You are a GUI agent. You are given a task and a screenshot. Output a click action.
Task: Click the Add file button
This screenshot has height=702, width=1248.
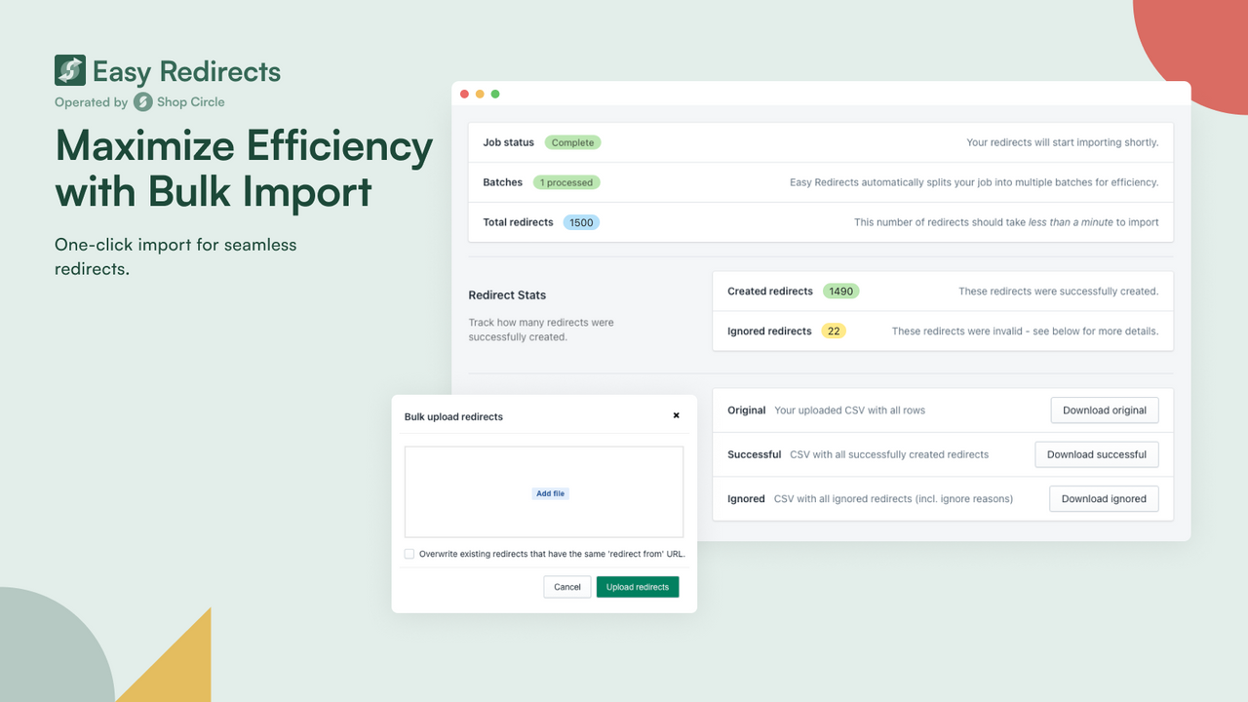[550, 493]
